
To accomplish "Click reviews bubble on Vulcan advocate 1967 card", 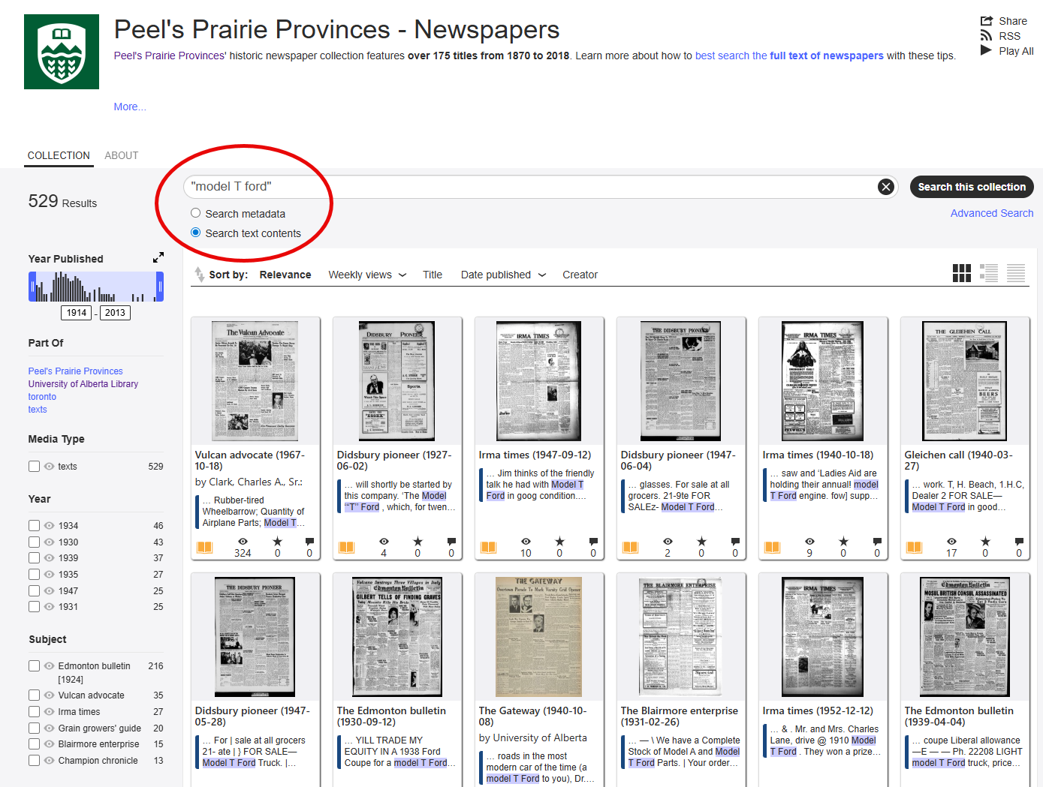I will (x=309, y=541).
